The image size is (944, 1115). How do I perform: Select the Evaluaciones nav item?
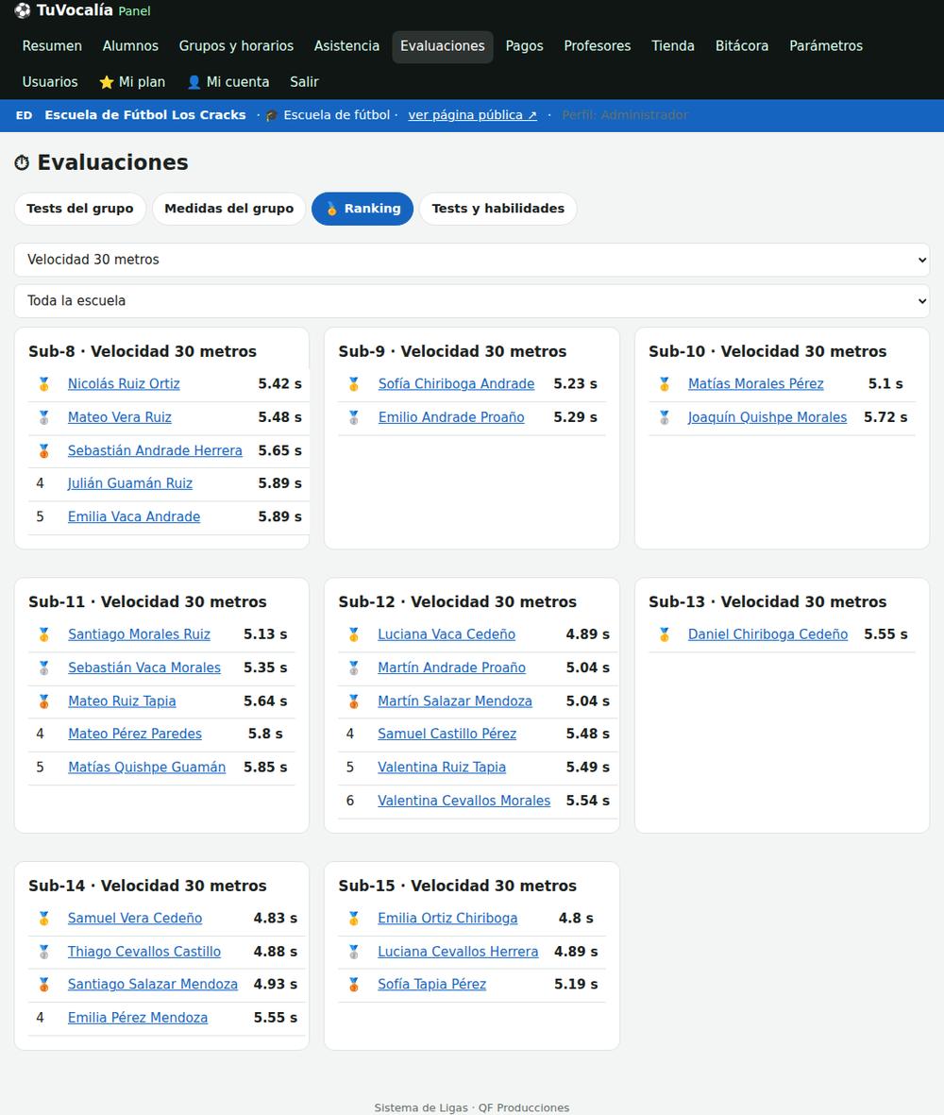click(x=442, y=46)
